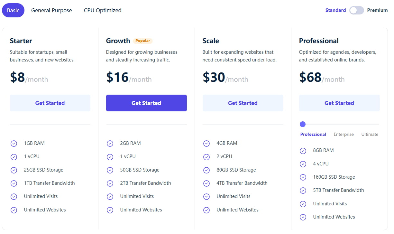This screenshot has width=394, height=234.
Task: Click the check icon next to 160GB SSD Storage
Action: (303, 177)
